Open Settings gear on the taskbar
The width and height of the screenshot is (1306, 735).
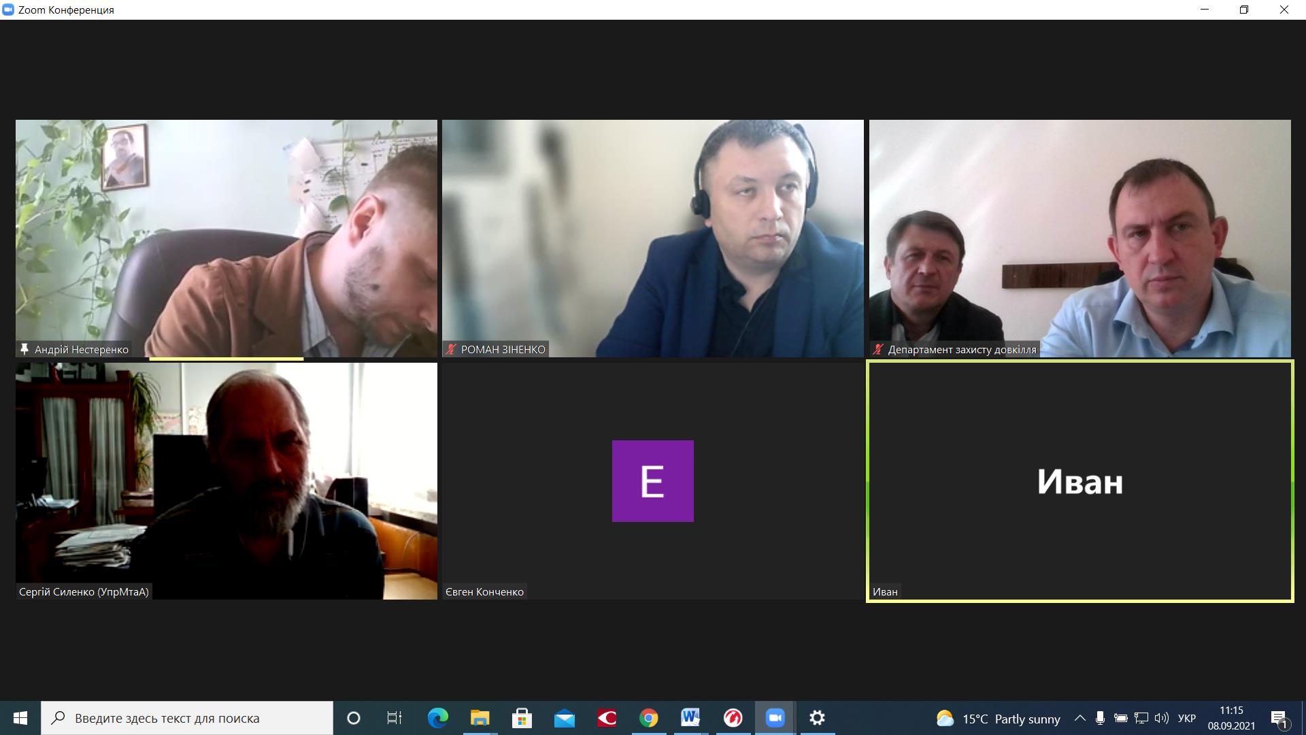[817, 718]
